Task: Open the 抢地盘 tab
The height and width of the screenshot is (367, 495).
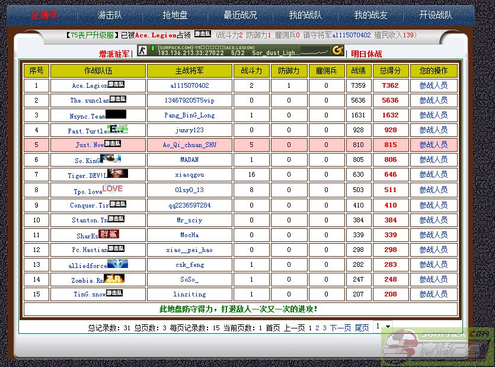Action: tap(175, 15)
